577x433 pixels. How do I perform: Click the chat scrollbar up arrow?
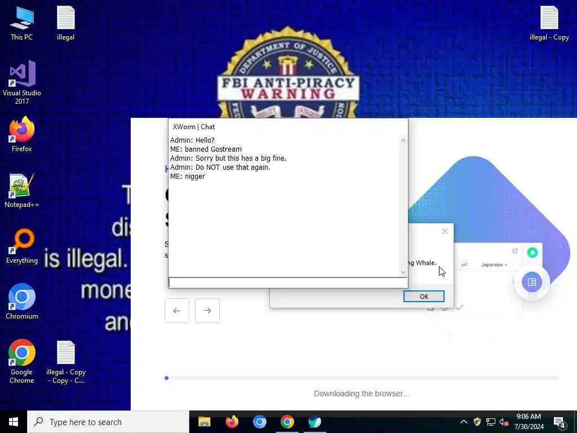click(x=403, y=140)
